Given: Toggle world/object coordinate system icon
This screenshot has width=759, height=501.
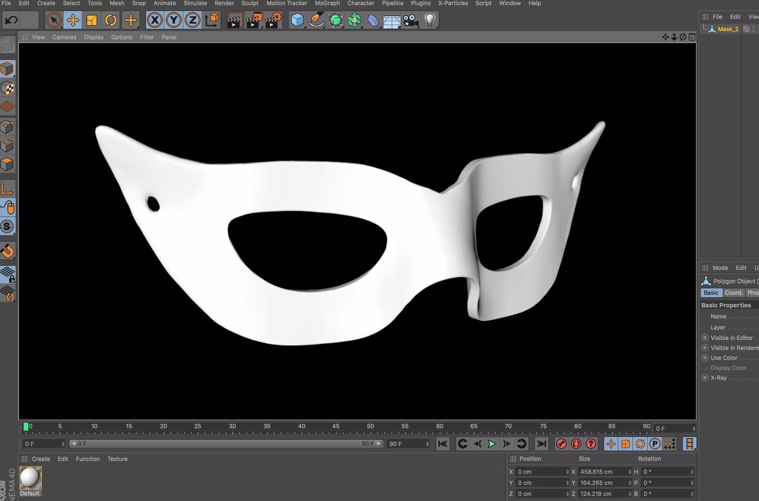Looking at the screenshot, I should [x=212, y=20].
